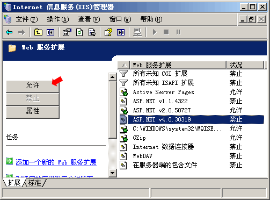Switch to the 扩展 tab
The image size is (270, 200).
tap(14, 183)
